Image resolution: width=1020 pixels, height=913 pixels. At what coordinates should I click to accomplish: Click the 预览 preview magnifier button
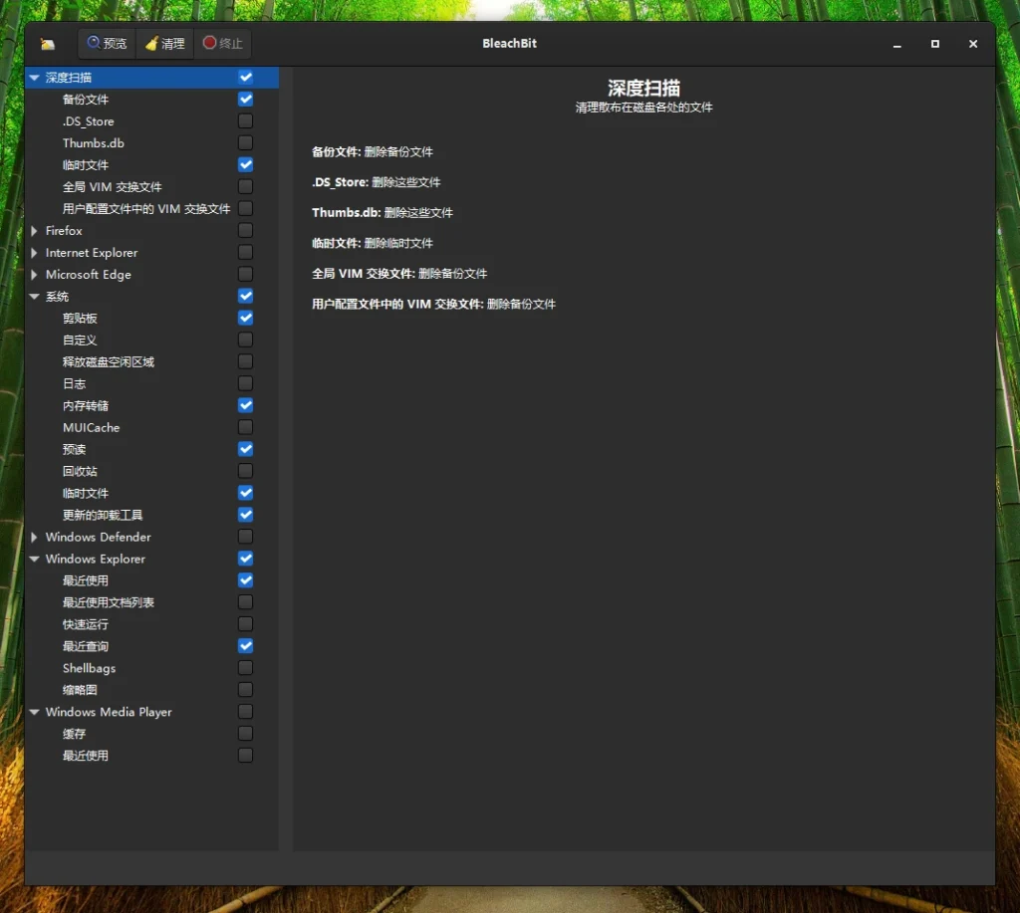click(x=107, y=44)
